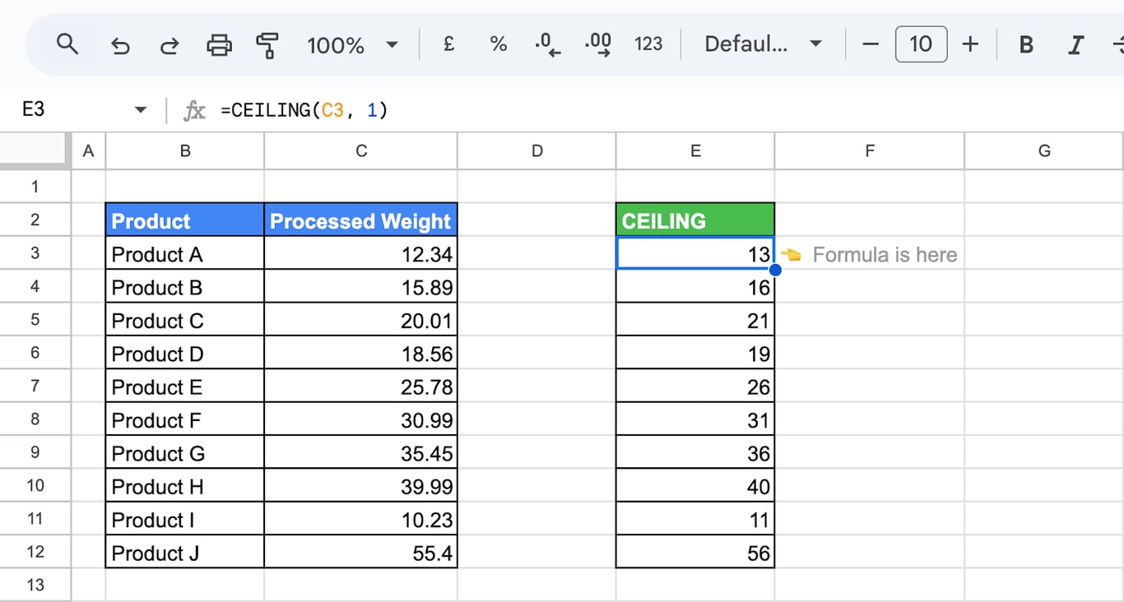Select row 7 header
Image resolution: width=1124 pixels, height=602 pixels.
click(35, 386)
